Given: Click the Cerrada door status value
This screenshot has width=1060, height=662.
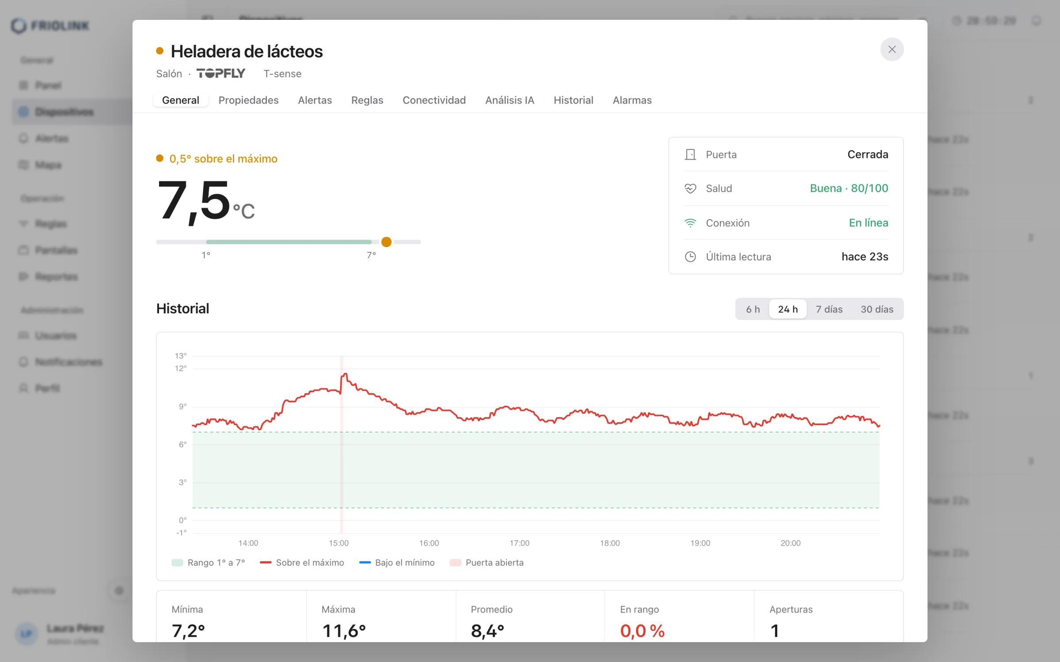Looking at the screenshot, I should point(867,154).
